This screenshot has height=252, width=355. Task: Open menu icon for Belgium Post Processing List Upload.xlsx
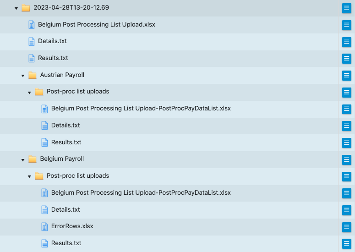[346, 25]
